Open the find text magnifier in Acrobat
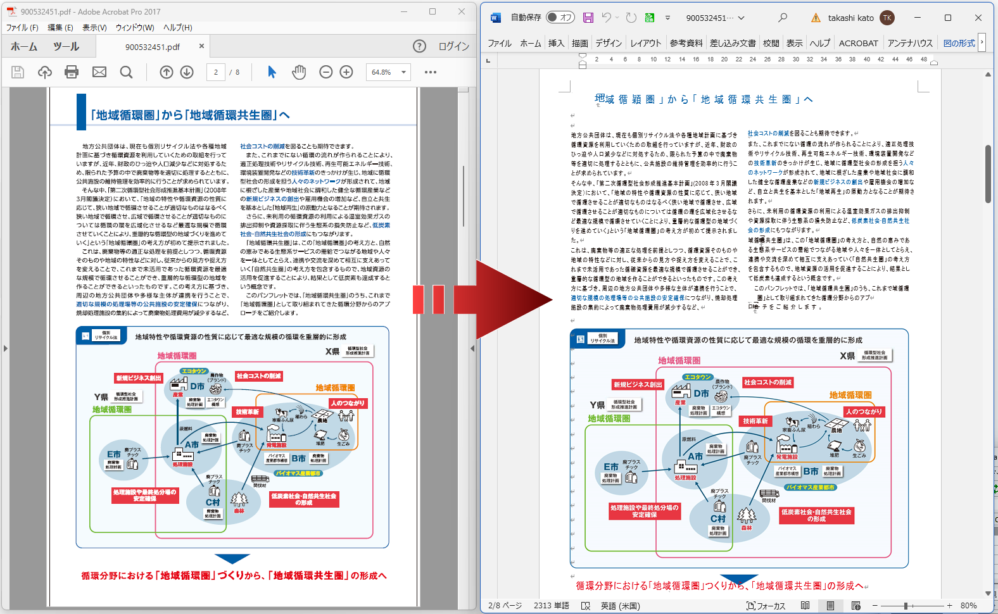 coord(127,72)
